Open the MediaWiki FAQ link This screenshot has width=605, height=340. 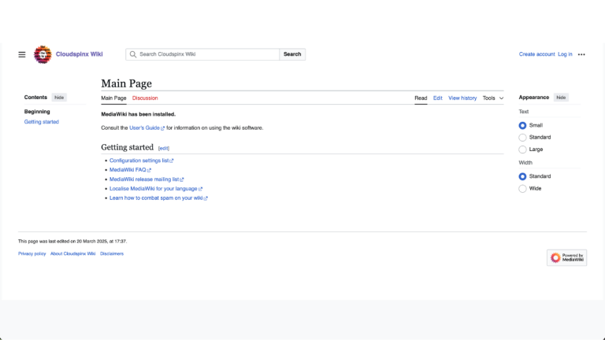128,170
